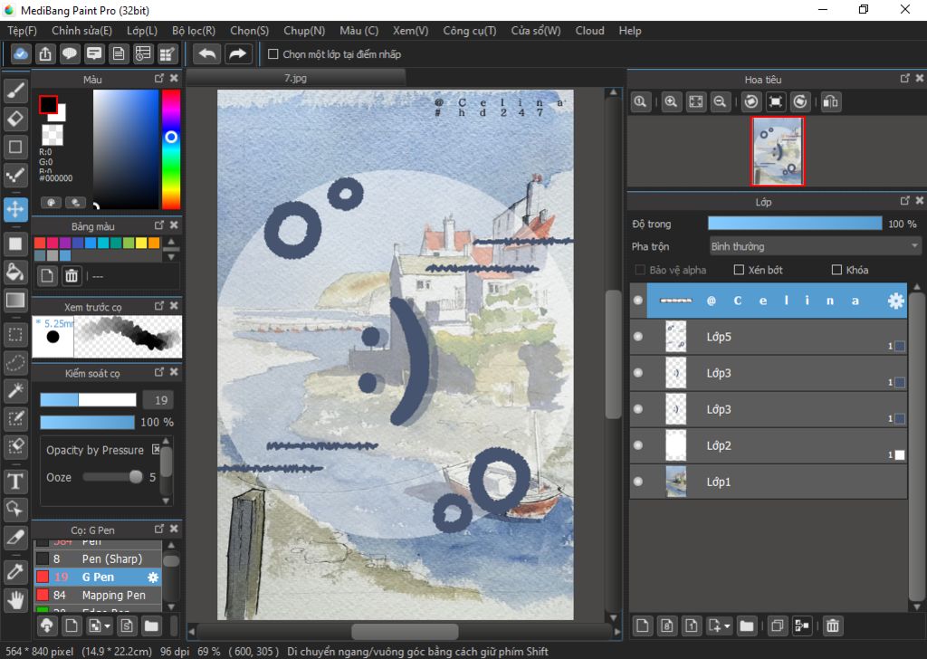
Task: Undock the Bảng màu palette panel
Action: coord(159,225)
